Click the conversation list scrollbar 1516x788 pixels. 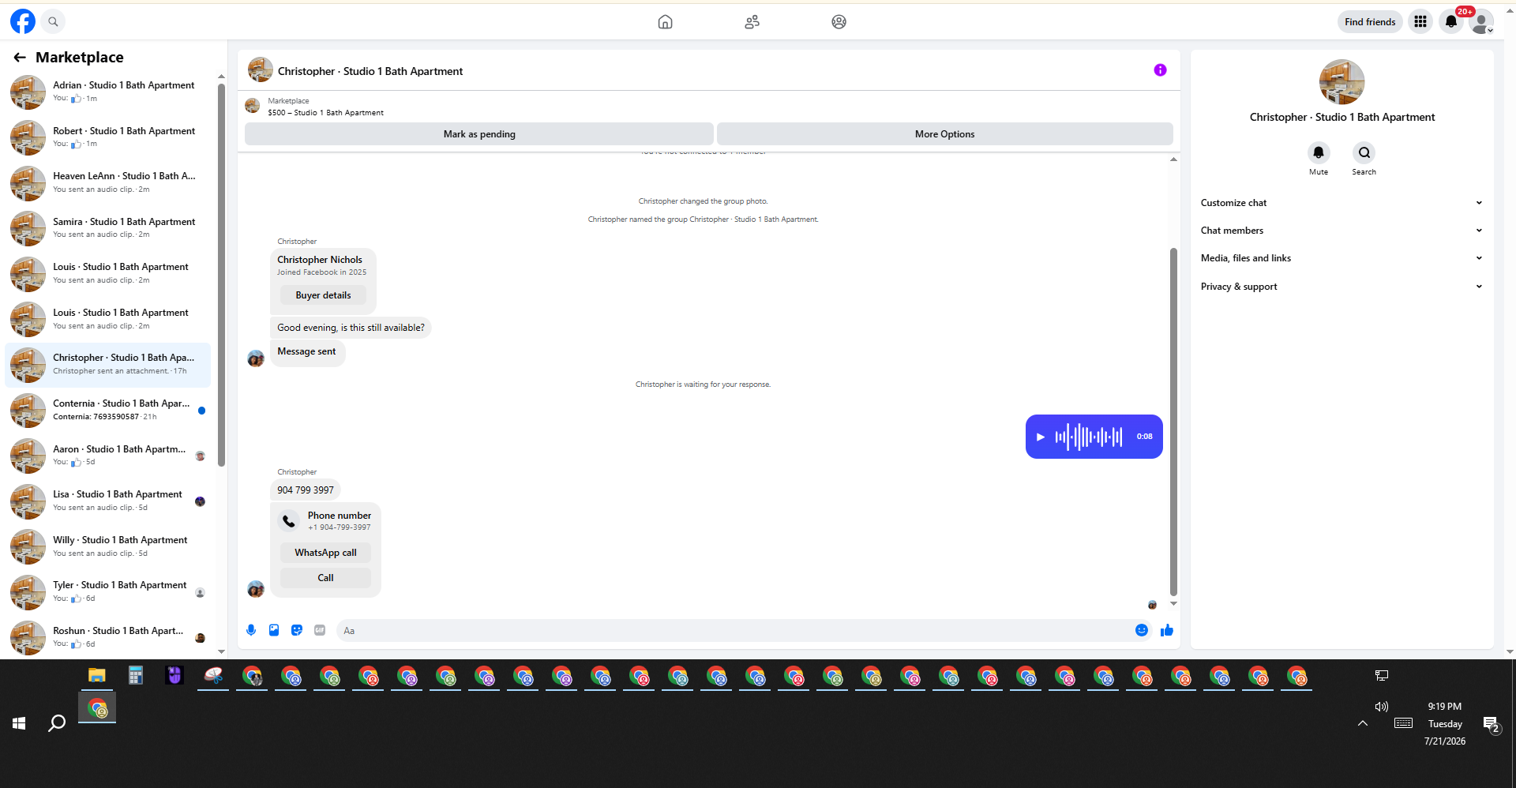pyautogui.click(x=221, y=275)
